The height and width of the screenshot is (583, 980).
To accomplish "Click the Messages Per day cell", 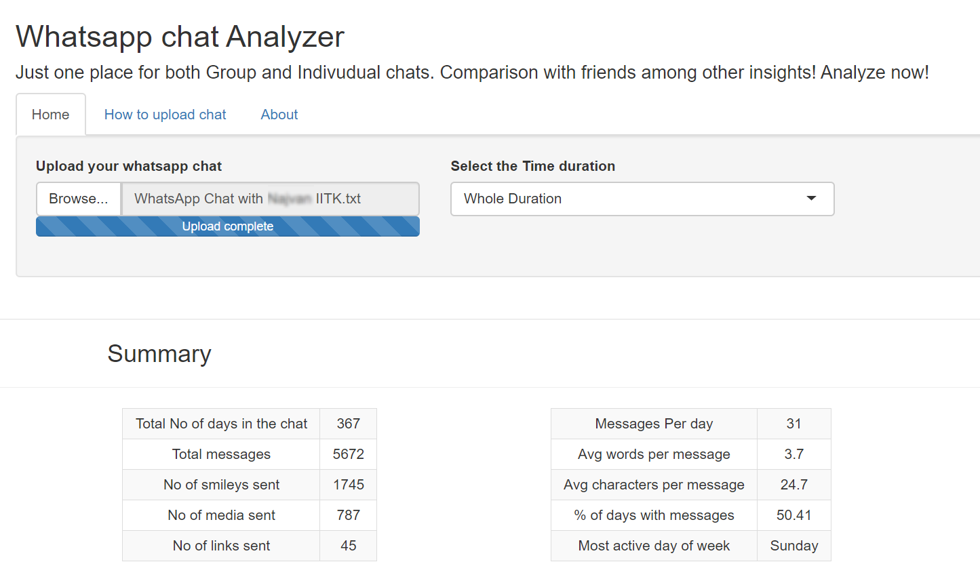I will 654,424.
